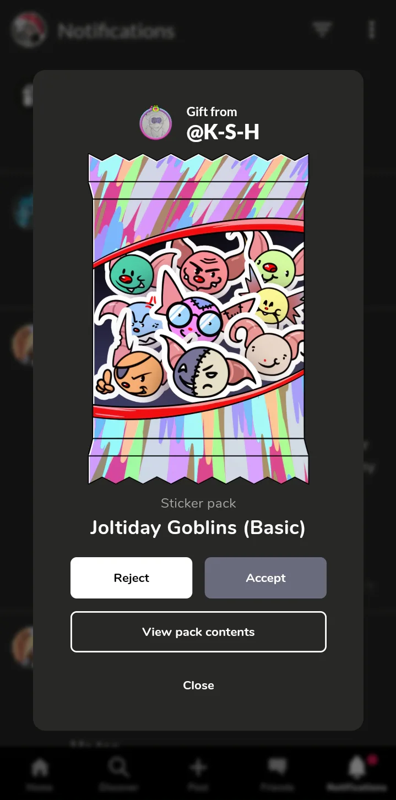Open the three-dot overflow menu

[372, 30]
